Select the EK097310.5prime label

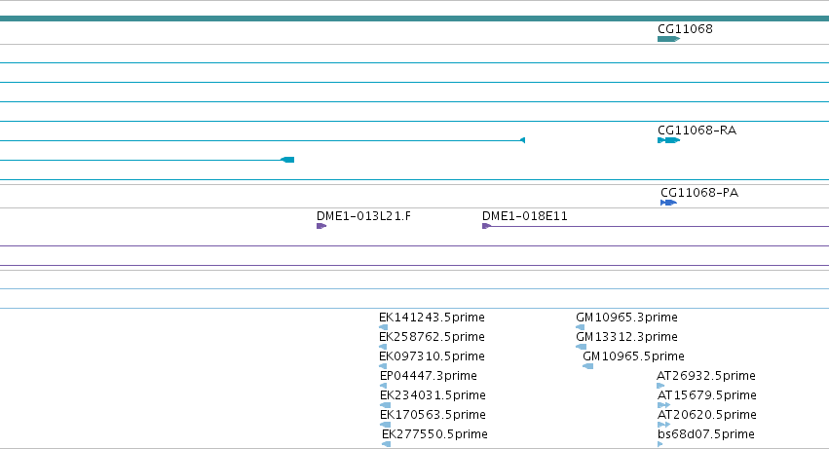point(432,356)
